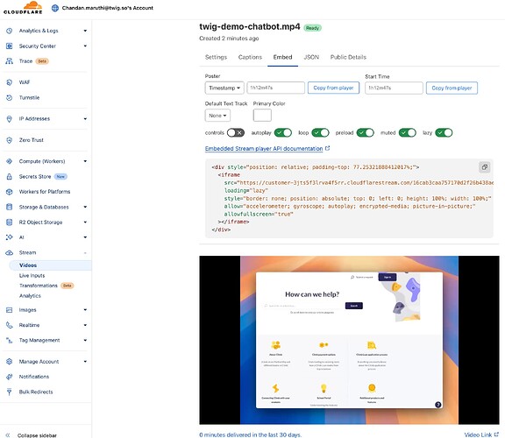Image resolution: width=505 pixels, height=438 pixels.
Task: Select the Secrets Store lock icon
Action: click(x=10, y=176)
